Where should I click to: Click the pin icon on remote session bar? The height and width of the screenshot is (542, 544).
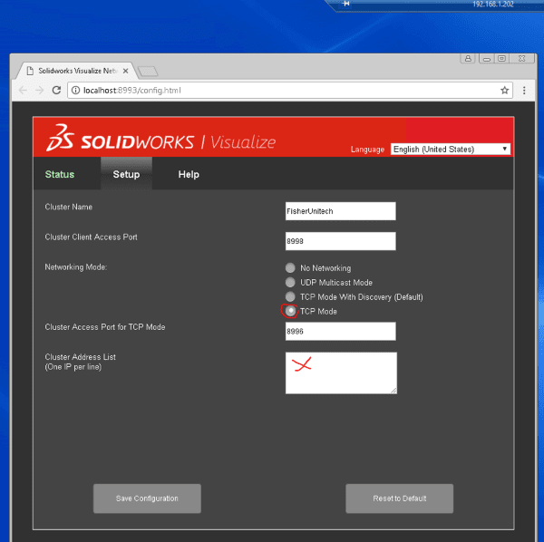[x=345, y=4]
